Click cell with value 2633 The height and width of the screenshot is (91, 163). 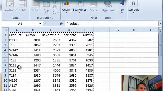point(51,40)
